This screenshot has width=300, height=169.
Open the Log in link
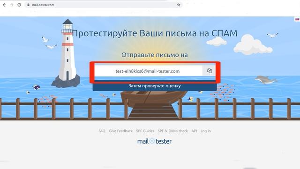pyautogui.click(x=205, y=131)
